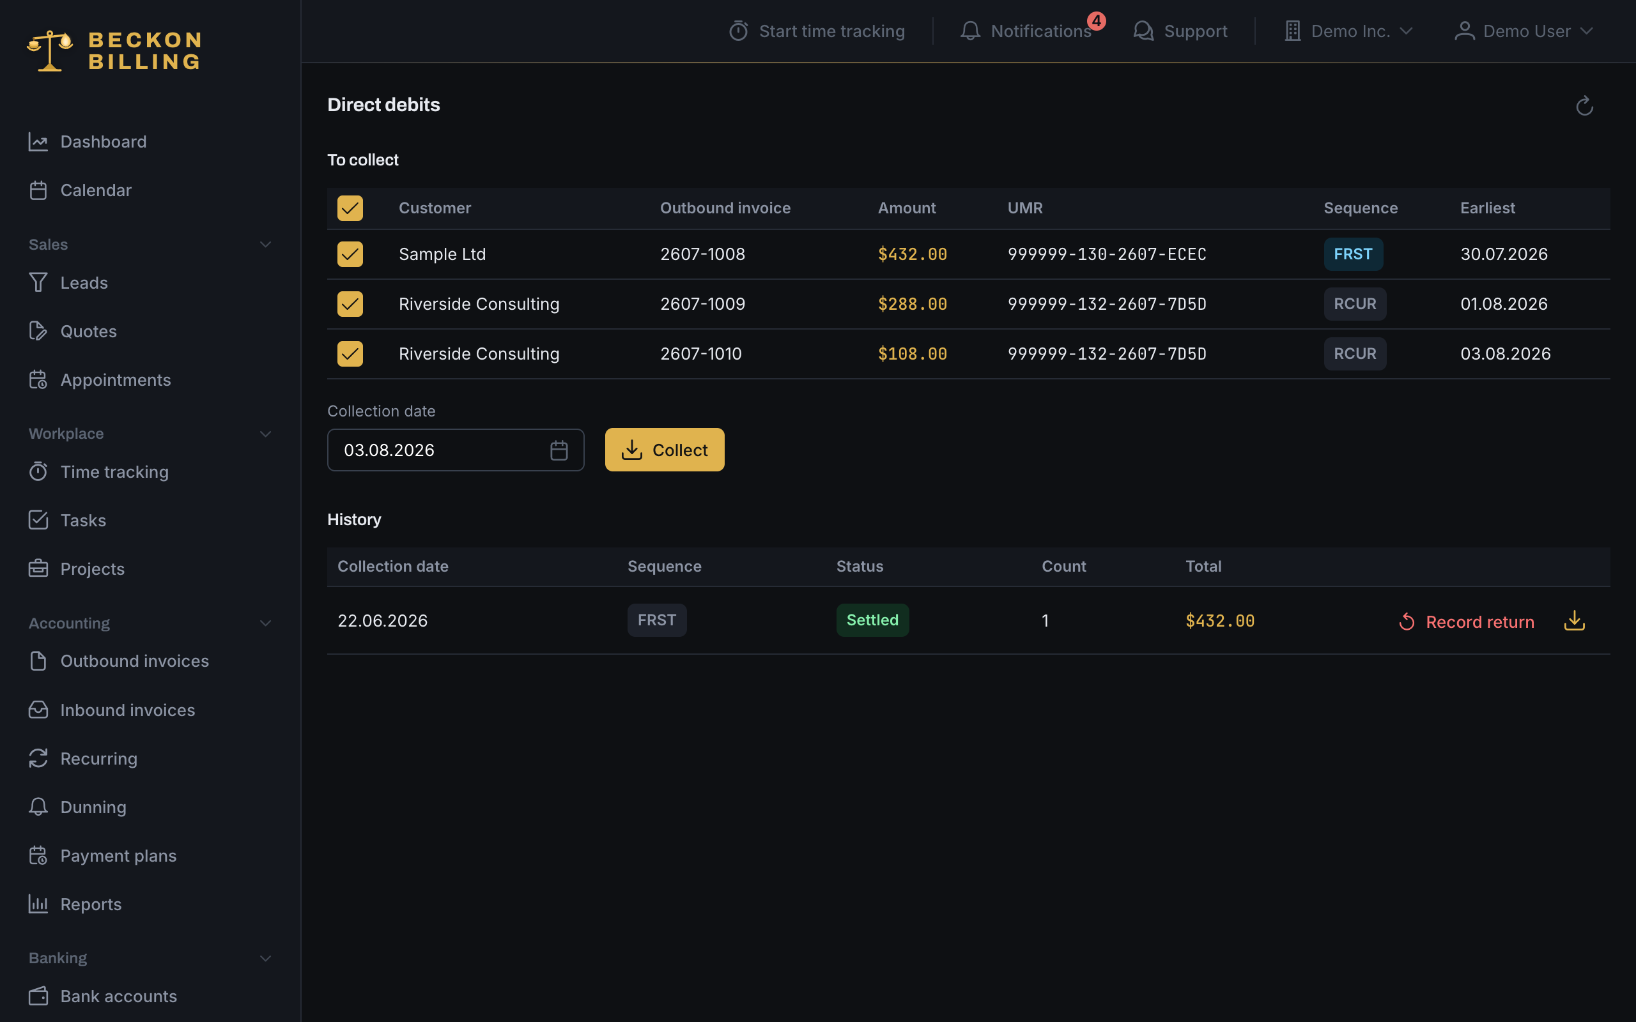Click the Time tracking stopwatch icon in sidebar

point(38,472)
